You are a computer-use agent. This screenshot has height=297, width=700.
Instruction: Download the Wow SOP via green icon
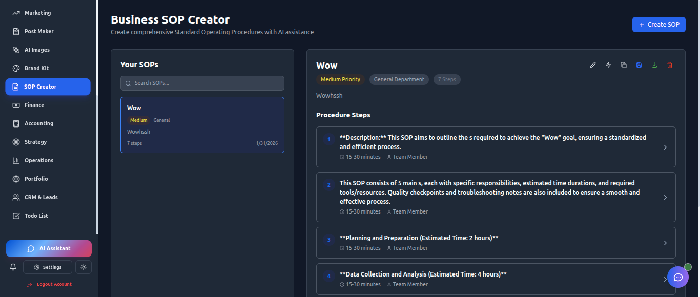pos(654,65)
